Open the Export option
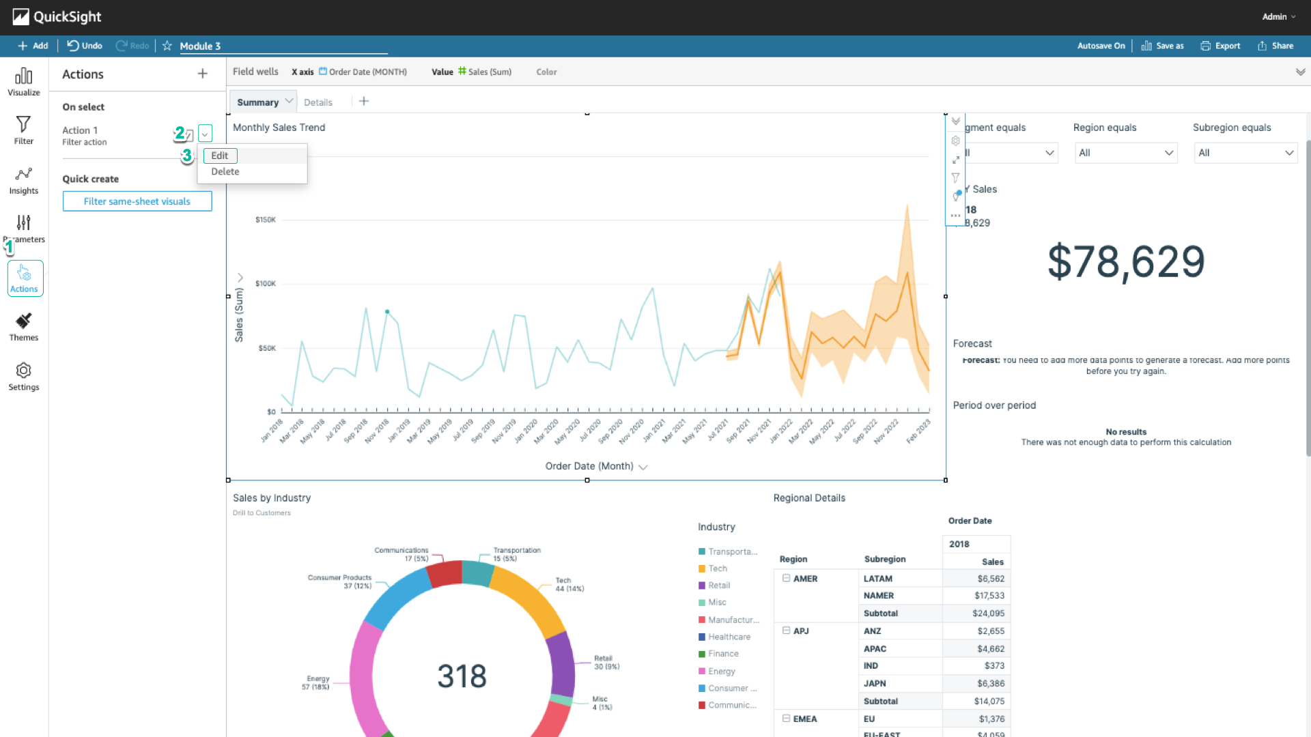Viewport: 1311px width, 737px height. [x=1220, y=46]
